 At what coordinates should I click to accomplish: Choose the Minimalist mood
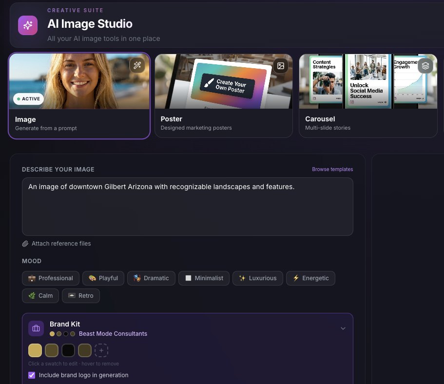click(204, 278)
